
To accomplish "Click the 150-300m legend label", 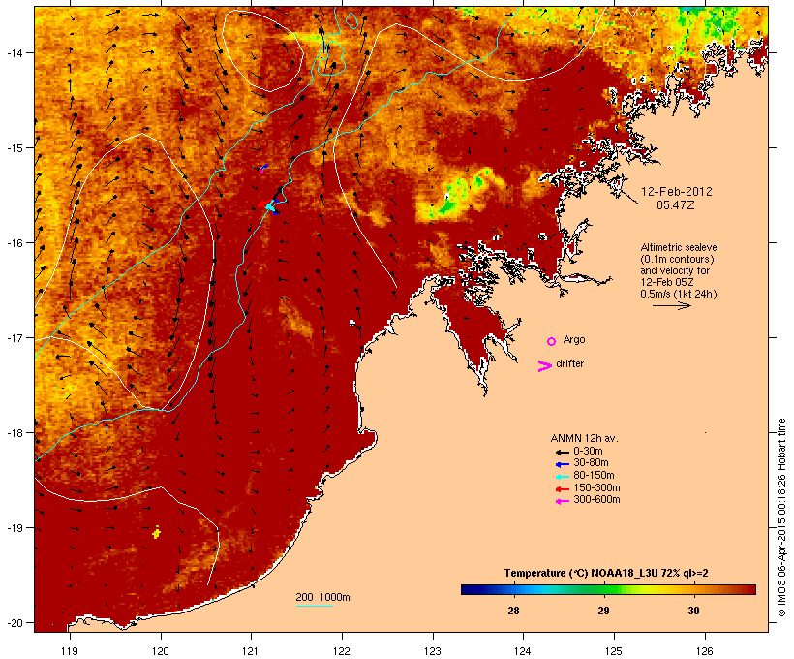I will (596, 487).
